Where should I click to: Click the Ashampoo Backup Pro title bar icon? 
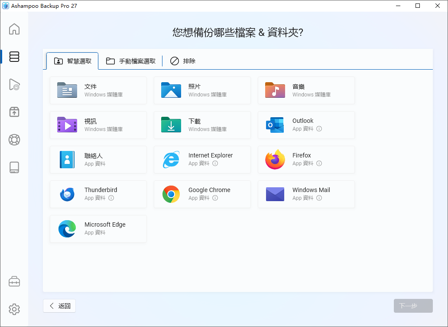coord(6,6)
